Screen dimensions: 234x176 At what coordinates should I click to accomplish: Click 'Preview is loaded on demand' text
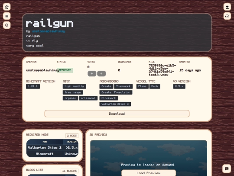pos(148,165)
